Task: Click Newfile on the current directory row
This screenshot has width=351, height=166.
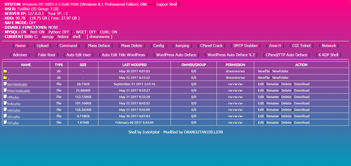Action: tap(264, 71)
